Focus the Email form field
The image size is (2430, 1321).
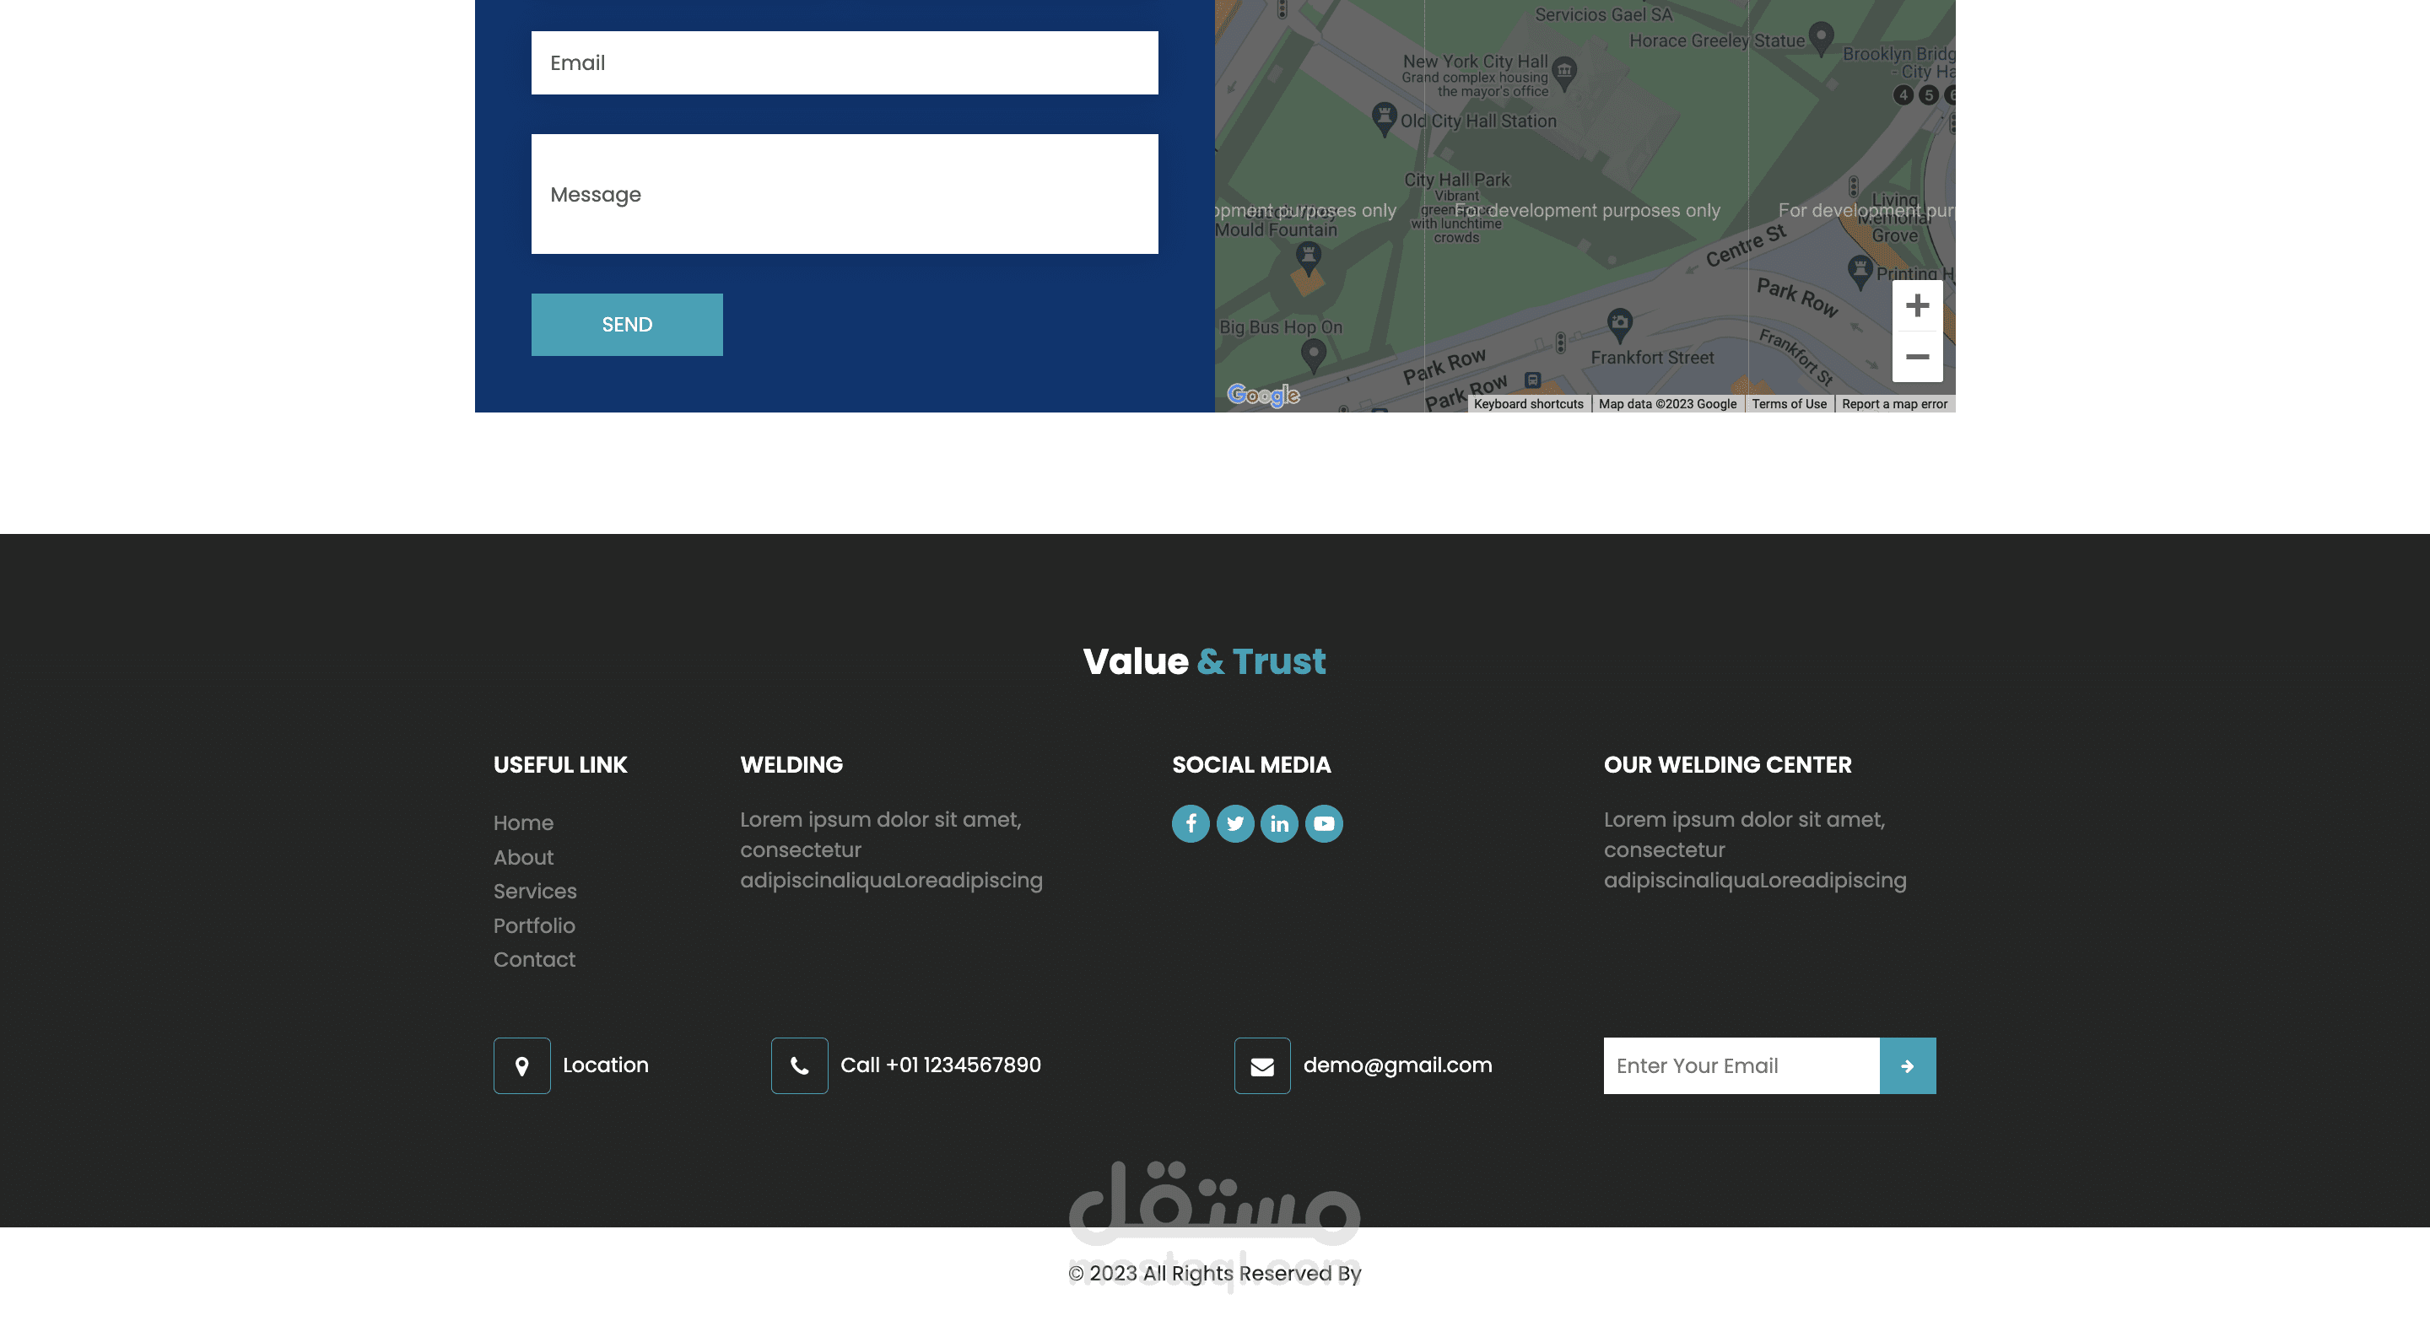[845, 63]
